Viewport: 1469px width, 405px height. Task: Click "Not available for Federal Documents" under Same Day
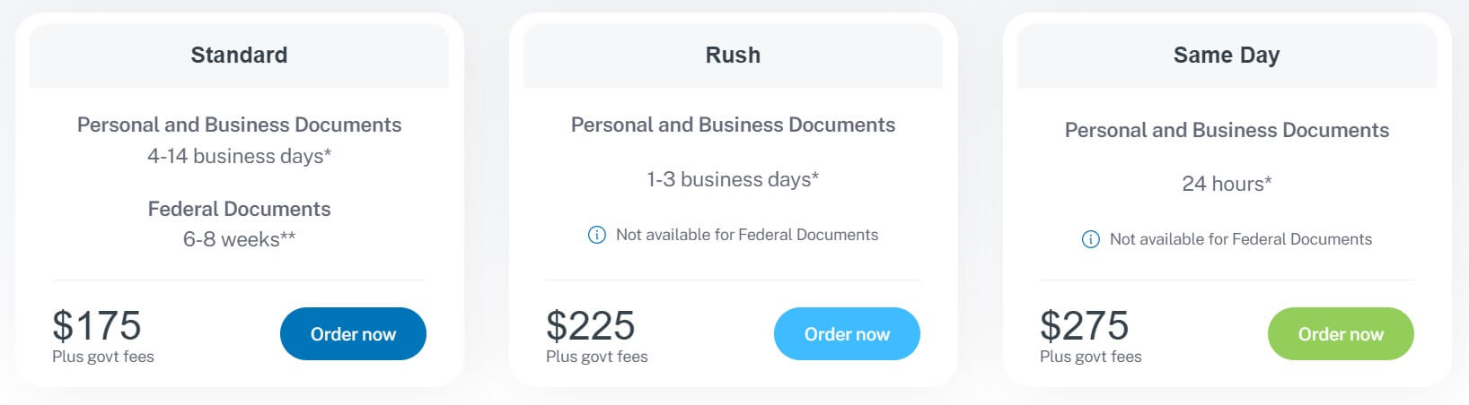pos(1241,239)
